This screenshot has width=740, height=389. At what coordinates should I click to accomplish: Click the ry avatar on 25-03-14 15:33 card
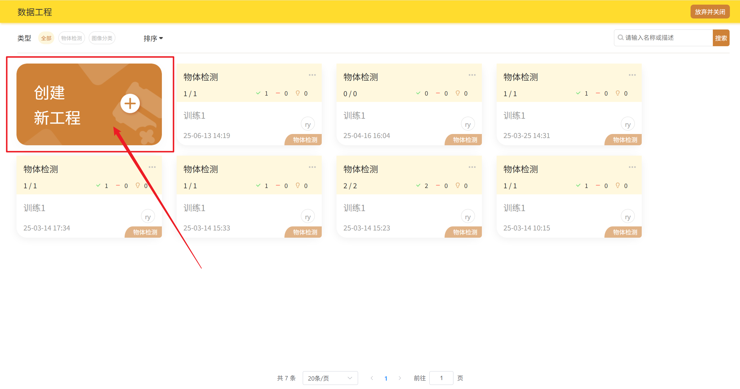tap(308, 217)
